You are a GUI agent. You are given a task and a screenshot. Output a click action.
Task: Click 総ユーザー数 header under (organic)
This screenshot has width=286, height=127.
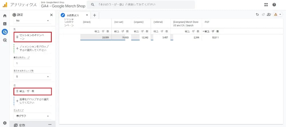click(x=141, y=31)
